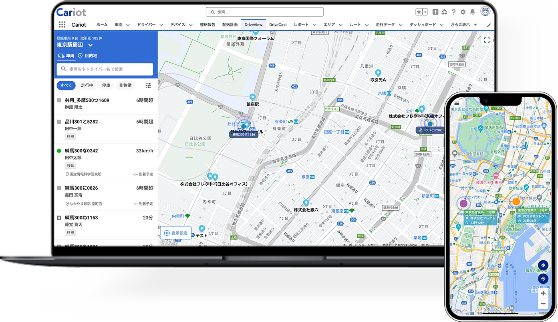The width and height of the screenshot is (558, 322).
Task: Click the global actions plus icon
Action: pos(436,12)
